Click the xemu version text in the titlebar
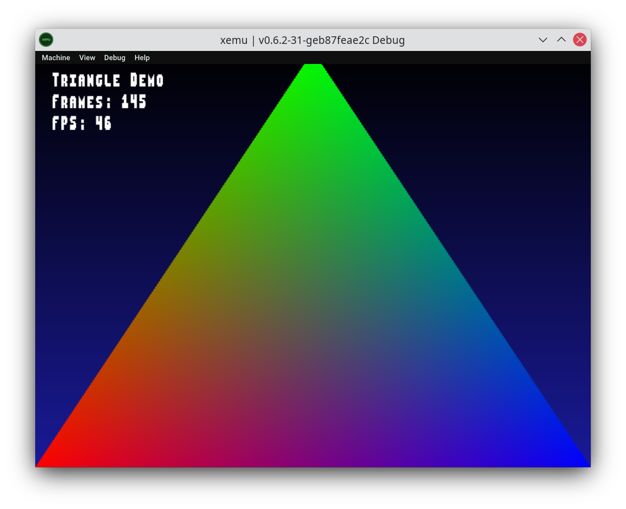The image size is (626, 509). (312, 40)
